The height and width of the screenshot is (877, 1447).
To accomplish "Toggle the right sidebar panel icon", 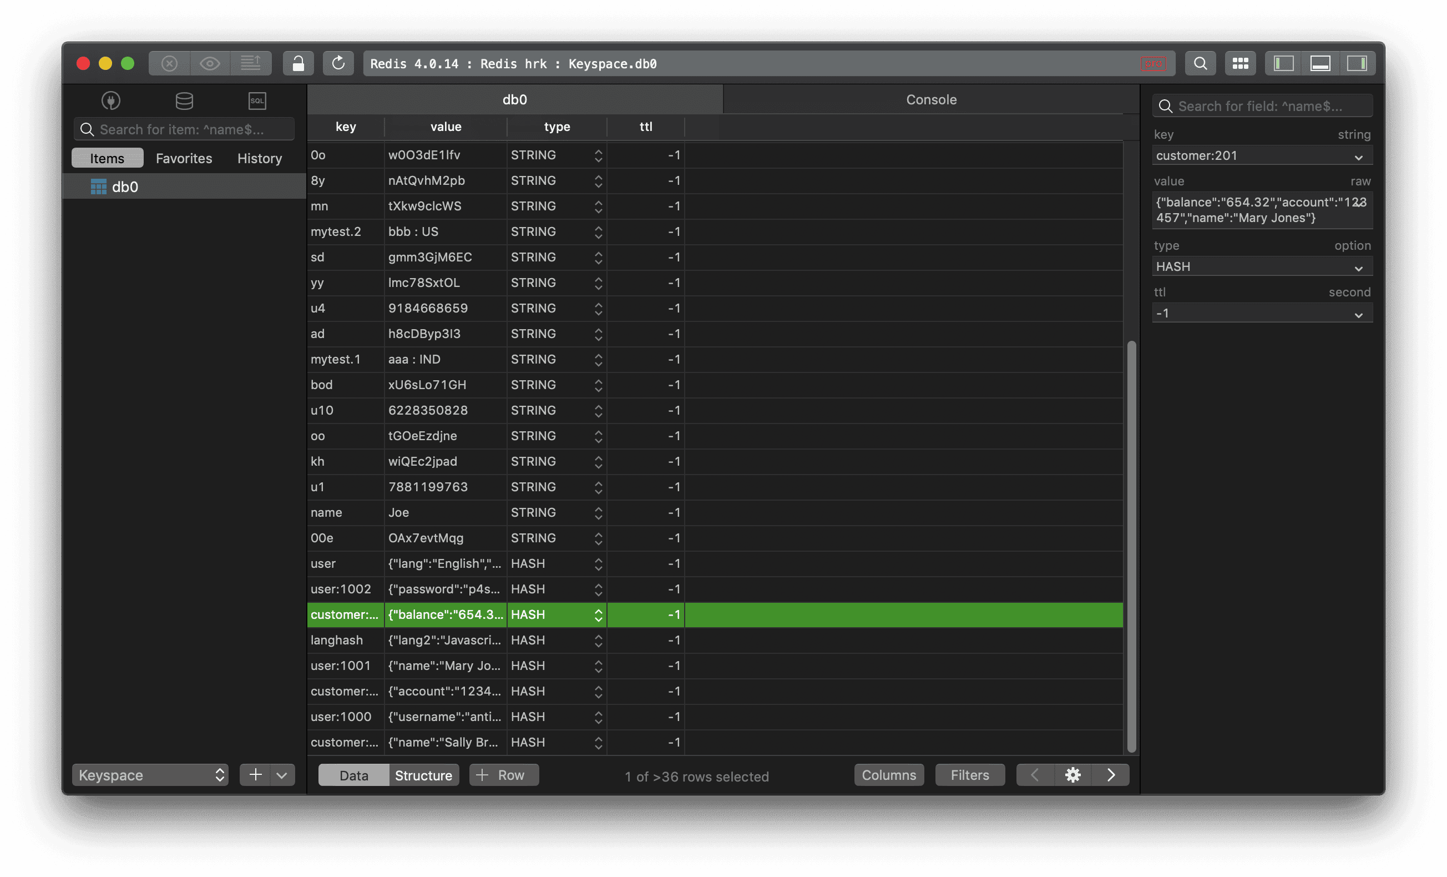I will pos(1357,63).
